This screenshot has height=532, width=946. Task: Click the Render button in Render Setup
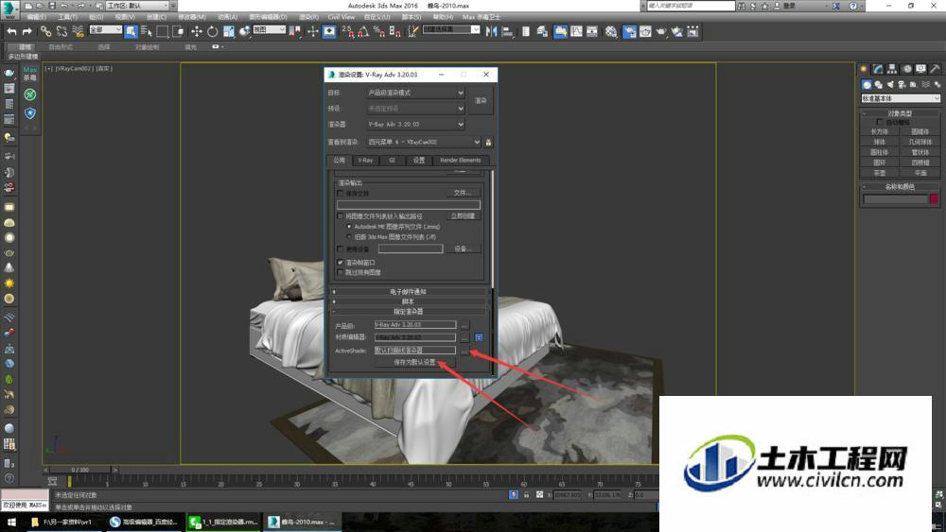point(481,100)
